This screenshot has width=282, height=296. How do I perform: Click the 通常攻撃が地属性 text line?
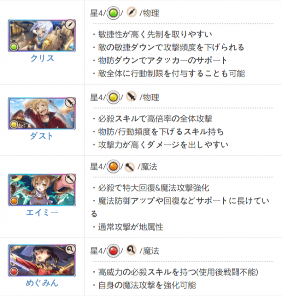click(131, 227)
